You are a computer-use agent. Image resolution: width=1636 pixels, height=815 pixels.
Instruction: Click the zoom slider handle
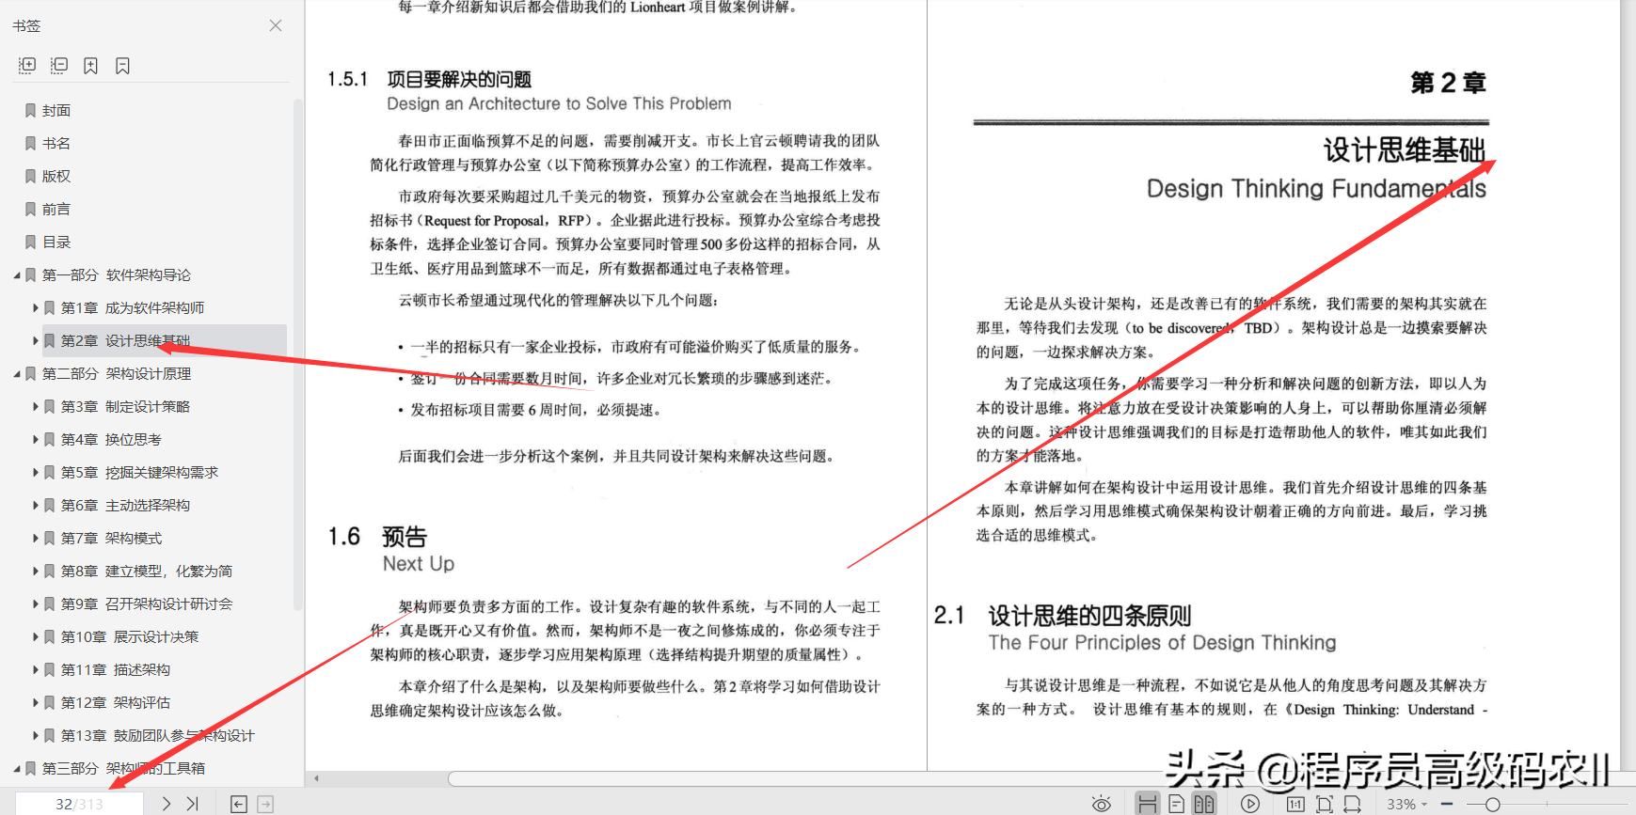coord(1492,805)
